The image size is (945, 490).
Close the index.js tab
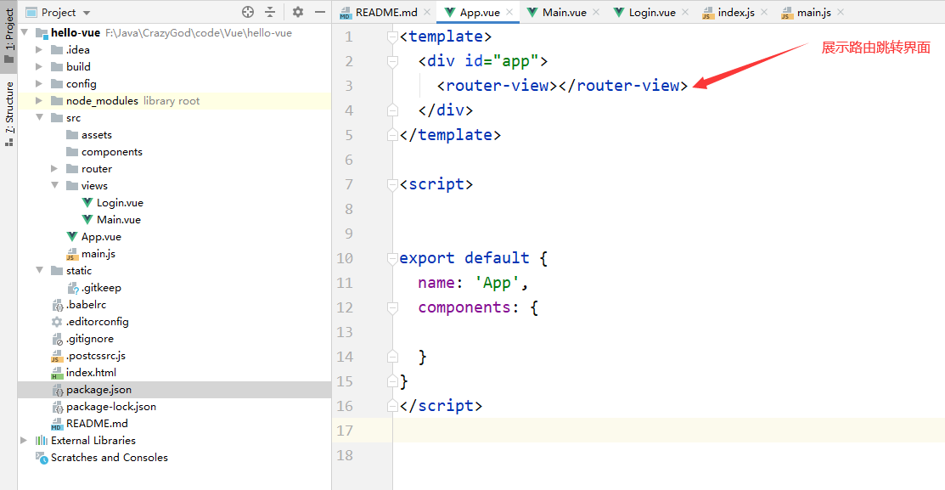[x=764, y=12]
